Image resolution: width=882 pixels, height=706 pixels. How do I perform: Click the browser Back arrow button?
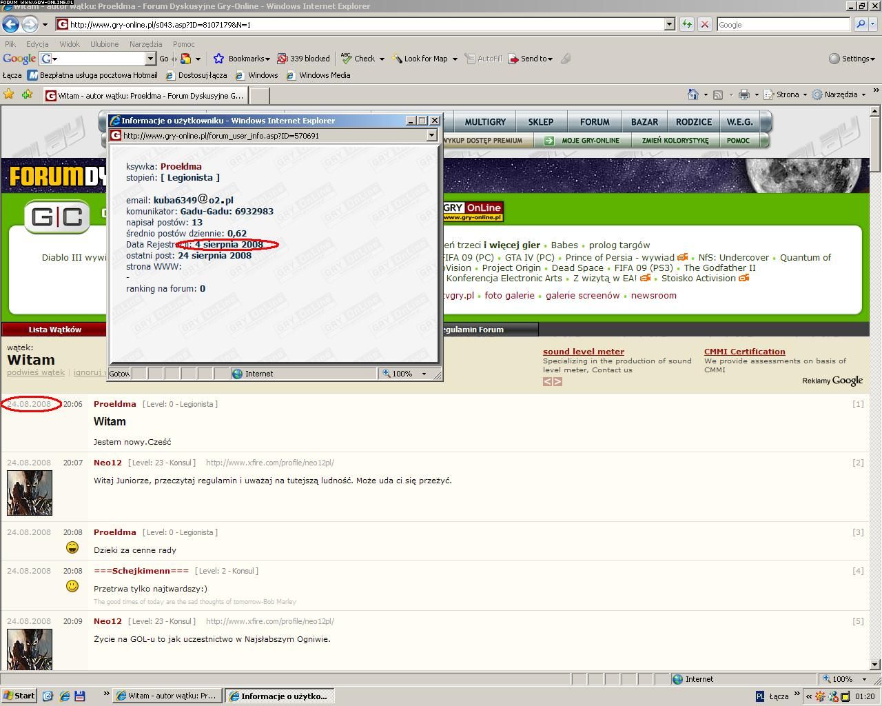tap(10, 24)
